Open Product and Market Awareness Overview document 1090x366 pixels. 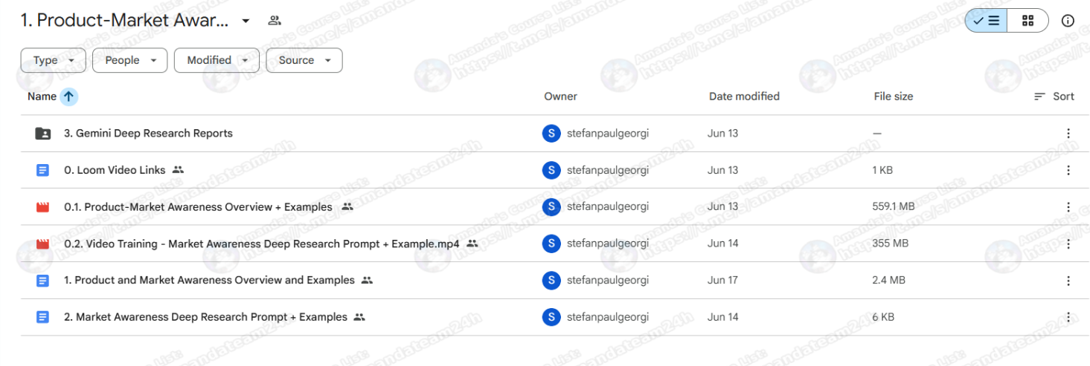coord(208,281)
